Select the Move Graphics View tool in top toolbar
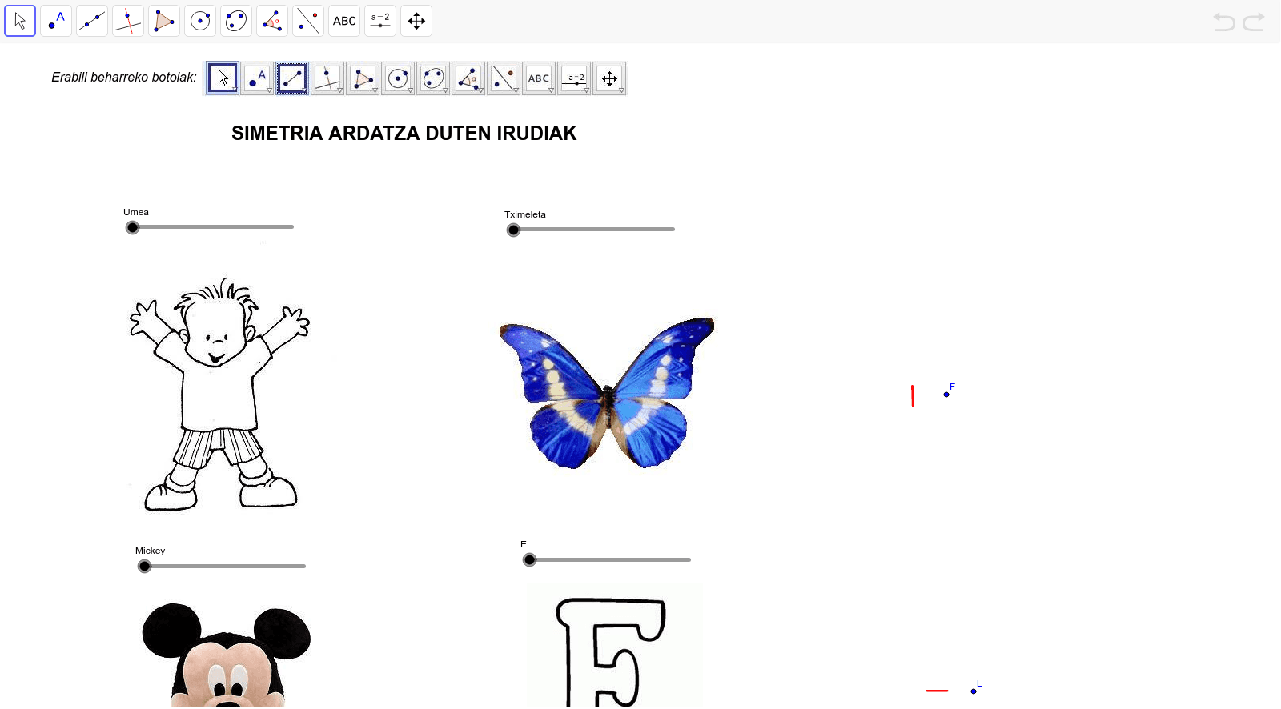This screenshot has width=1281, height=709. coord(416,21)
